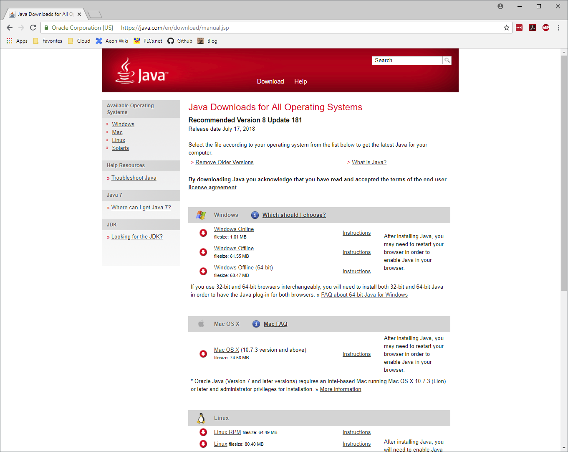Select the Java Downloads browser tab
This screenshot has width=568, height=452.
click(45, 14)
